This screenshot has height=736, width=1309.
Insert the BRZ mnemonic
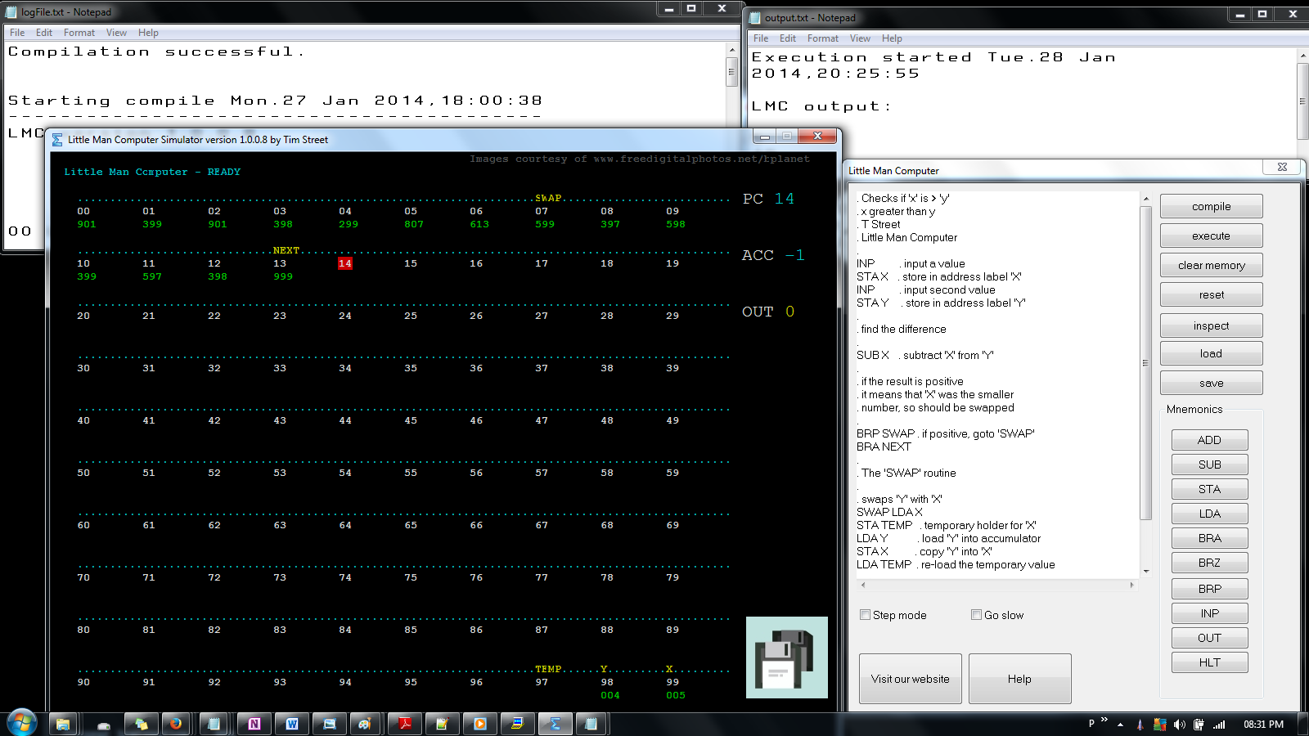1209,563
